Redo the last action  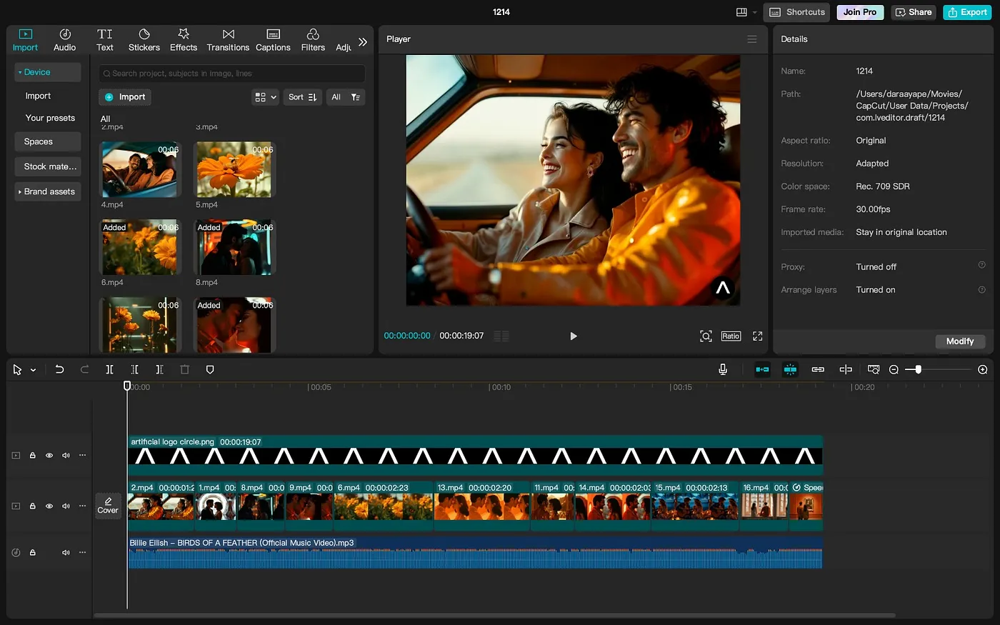coord(84,369)
